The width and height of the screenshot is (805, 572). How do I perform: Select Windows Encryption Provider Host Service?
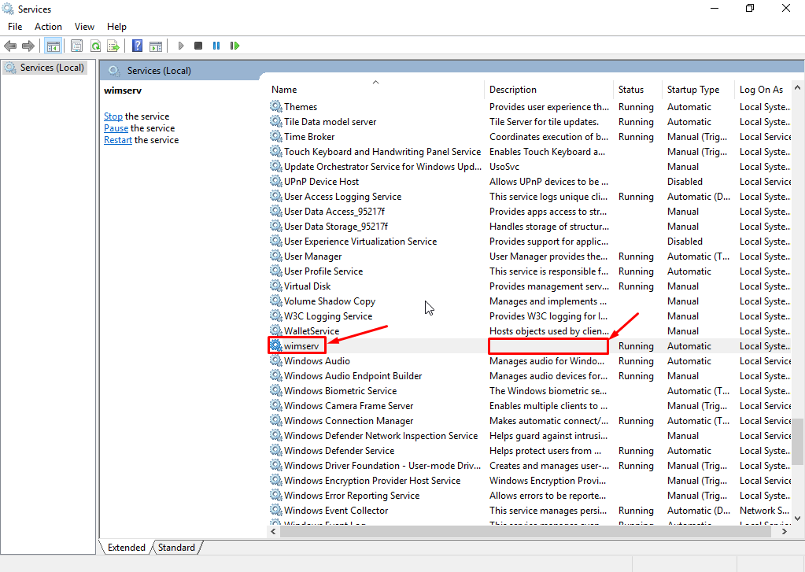(x=530, y=480)
